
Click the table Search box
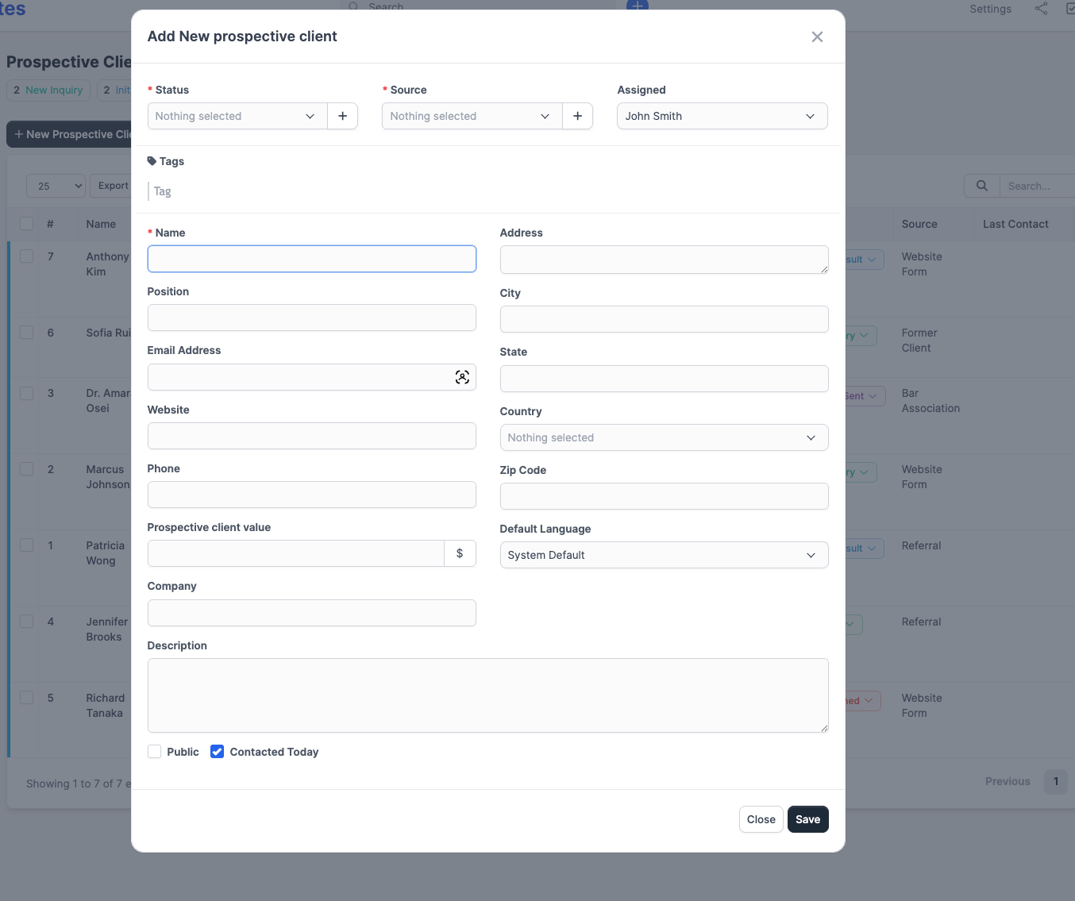point(1037,186)
